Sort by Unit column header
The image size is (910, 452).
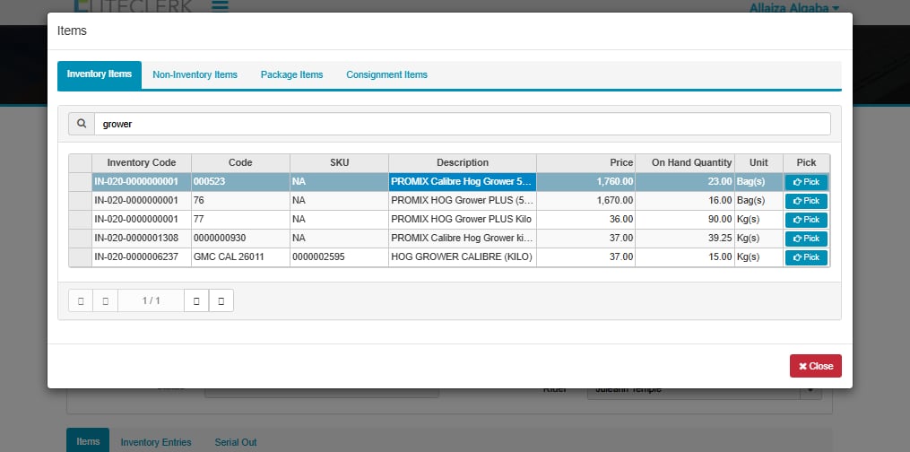(x=758, y=162)
